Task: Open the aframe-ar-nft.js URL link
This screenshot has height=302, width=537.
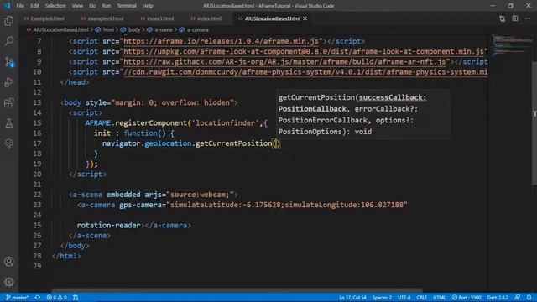Action: (x=284, y=62)
